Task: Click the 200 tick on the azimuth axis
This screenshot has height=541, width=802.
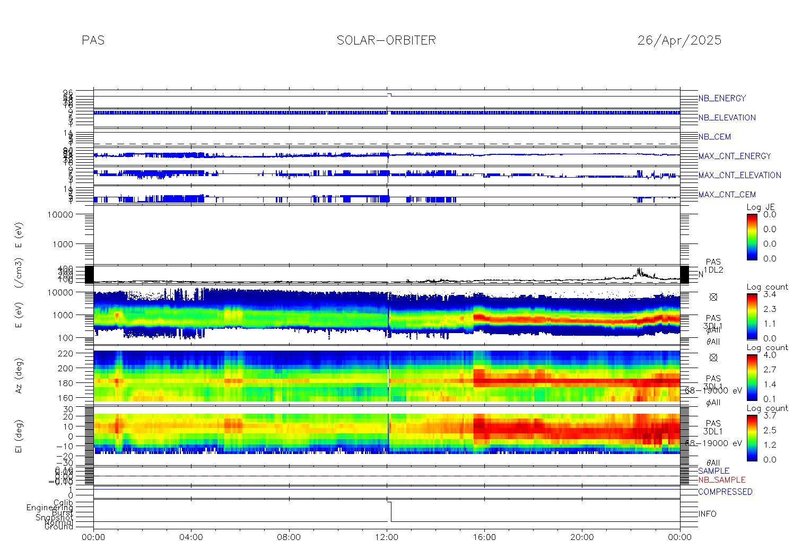Action: click(80, 368)
